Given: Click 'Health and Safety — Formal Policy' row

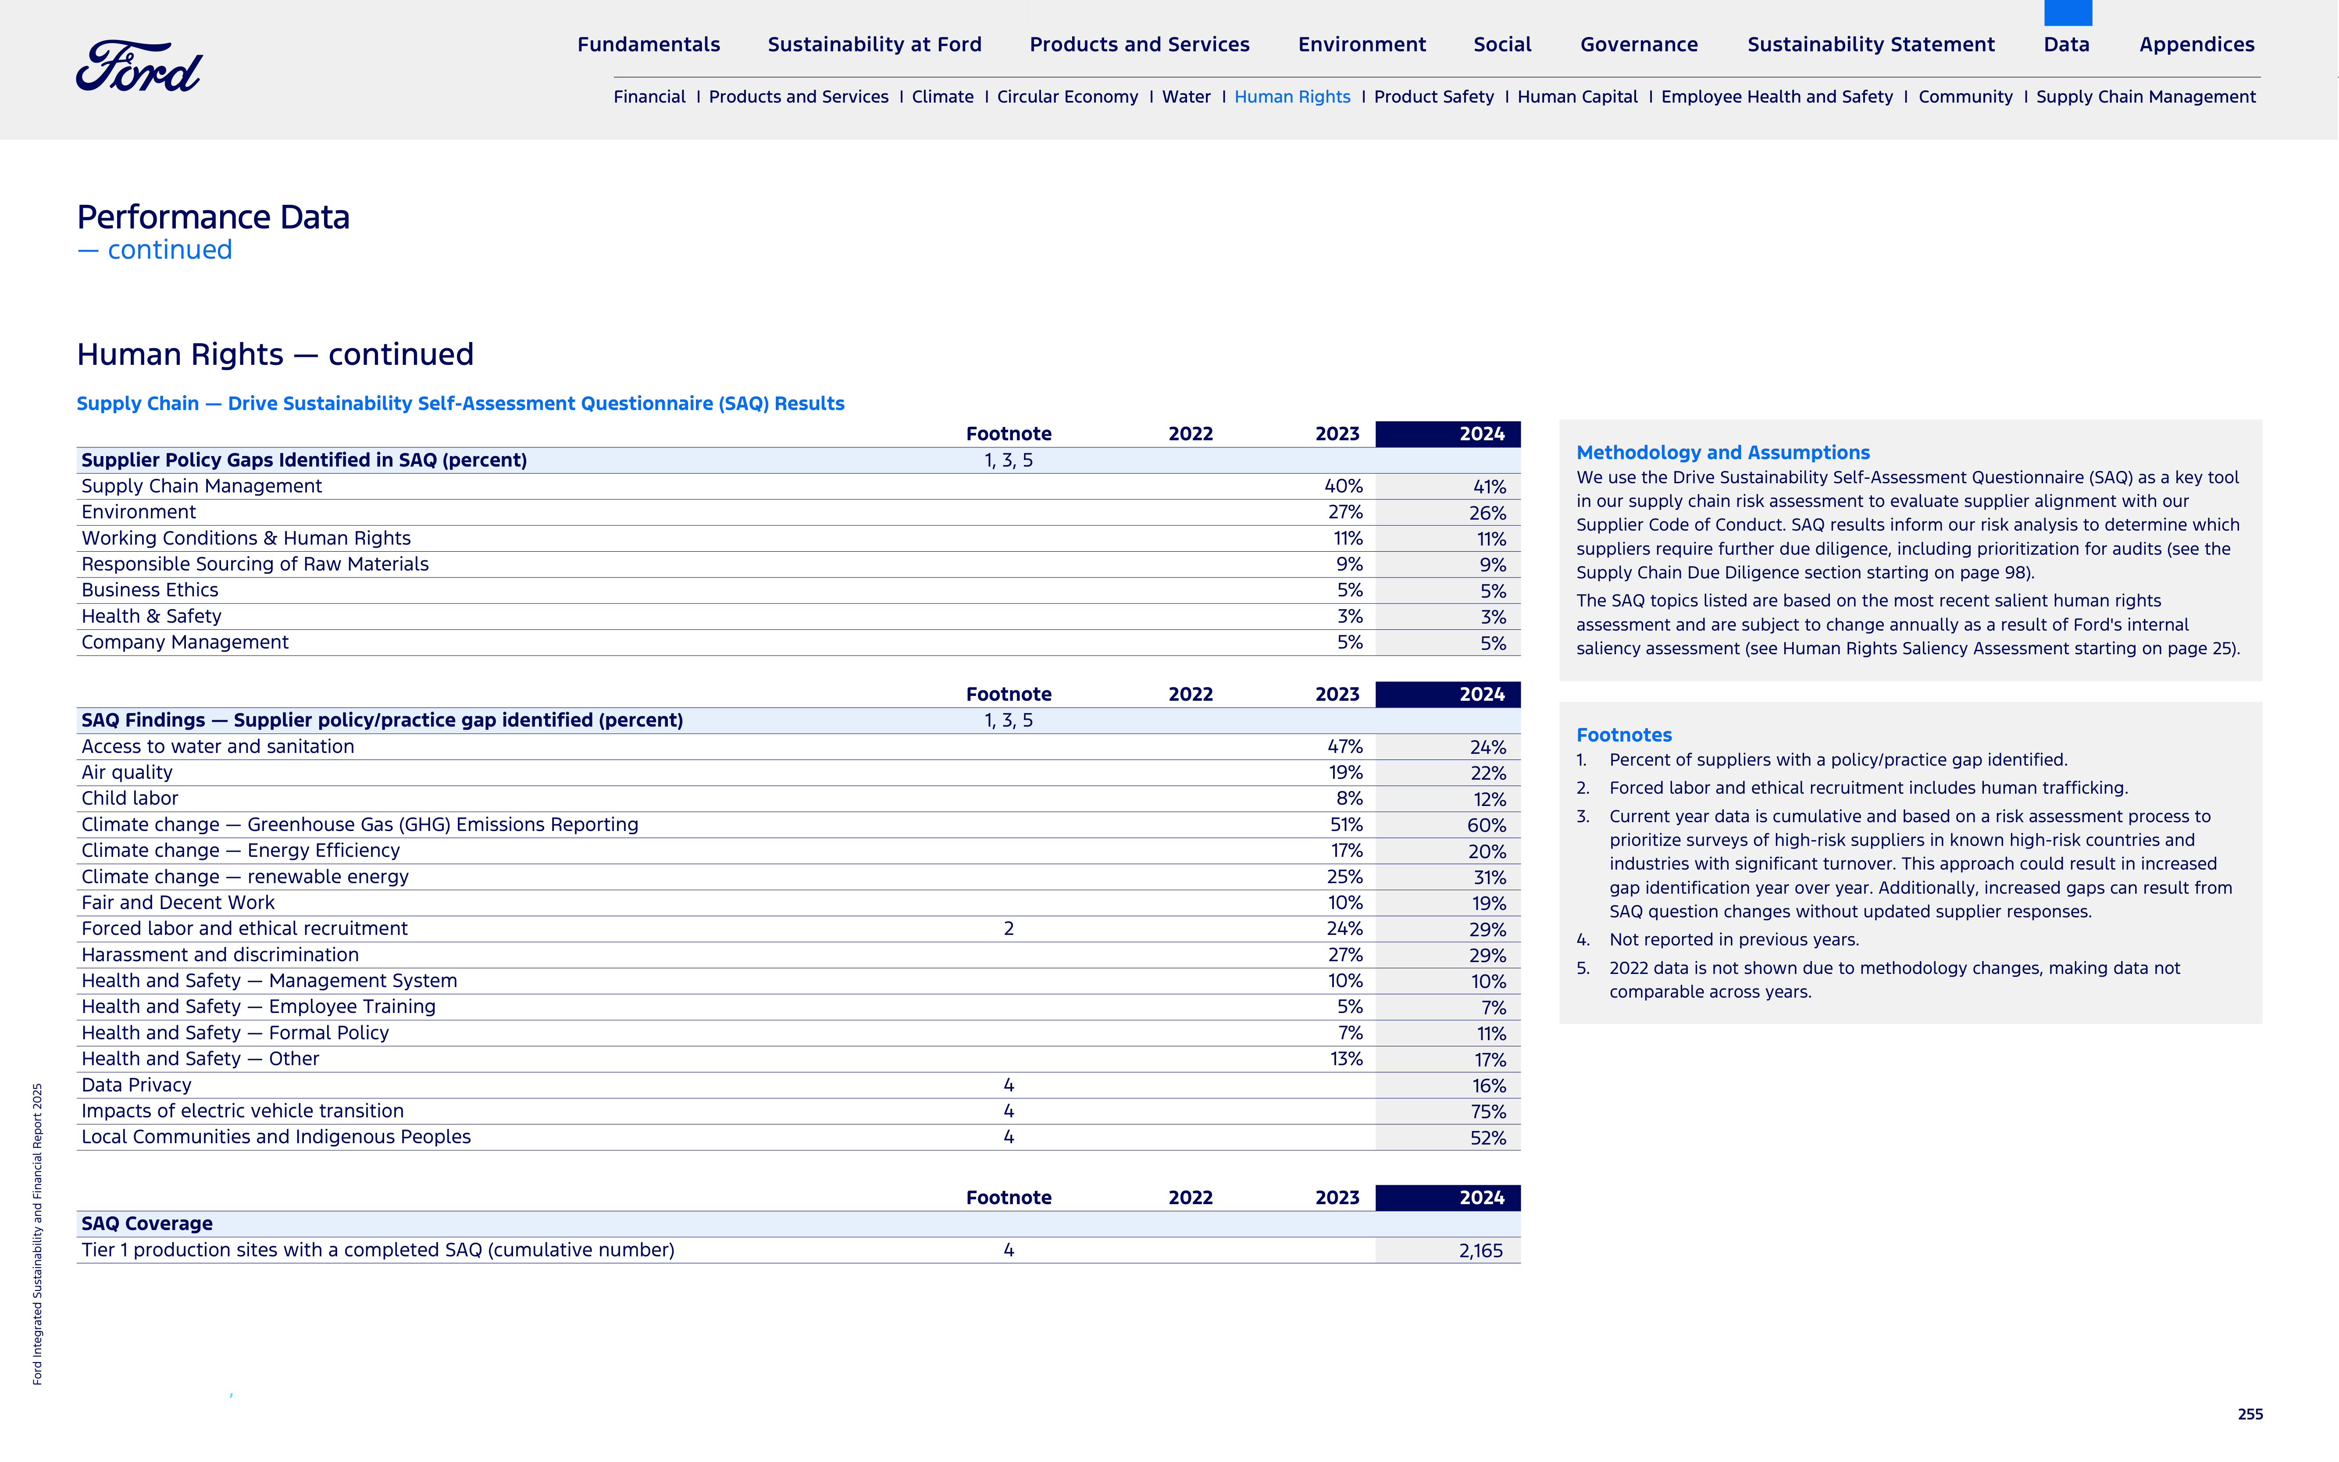Looking at the screenshot, I should tap(799, 1034).
